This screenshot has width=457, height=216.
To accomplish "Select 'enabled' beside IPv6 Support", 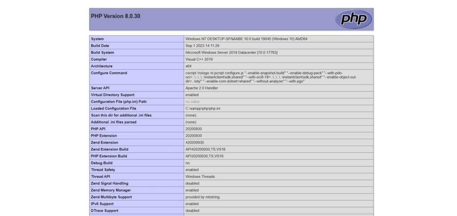I will [x=192, y=204].
